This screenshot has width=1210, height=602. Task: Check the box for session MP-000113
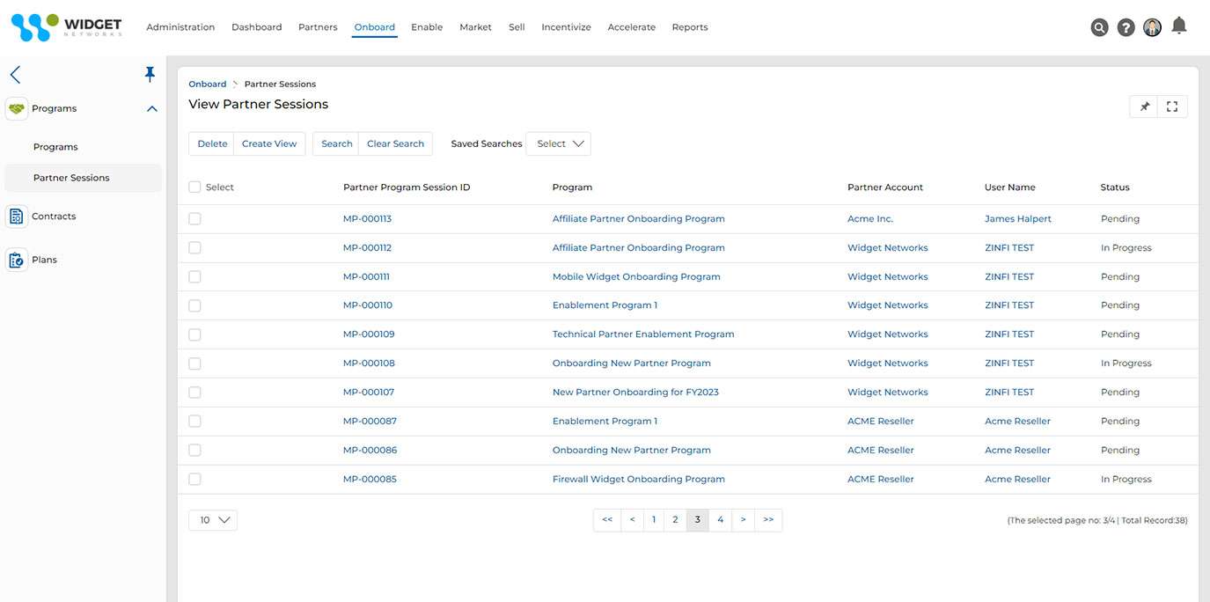(194, 219)
